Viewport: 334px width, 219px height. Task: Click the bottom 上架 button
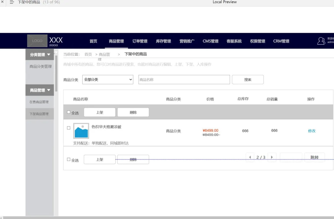coord(100,159)
